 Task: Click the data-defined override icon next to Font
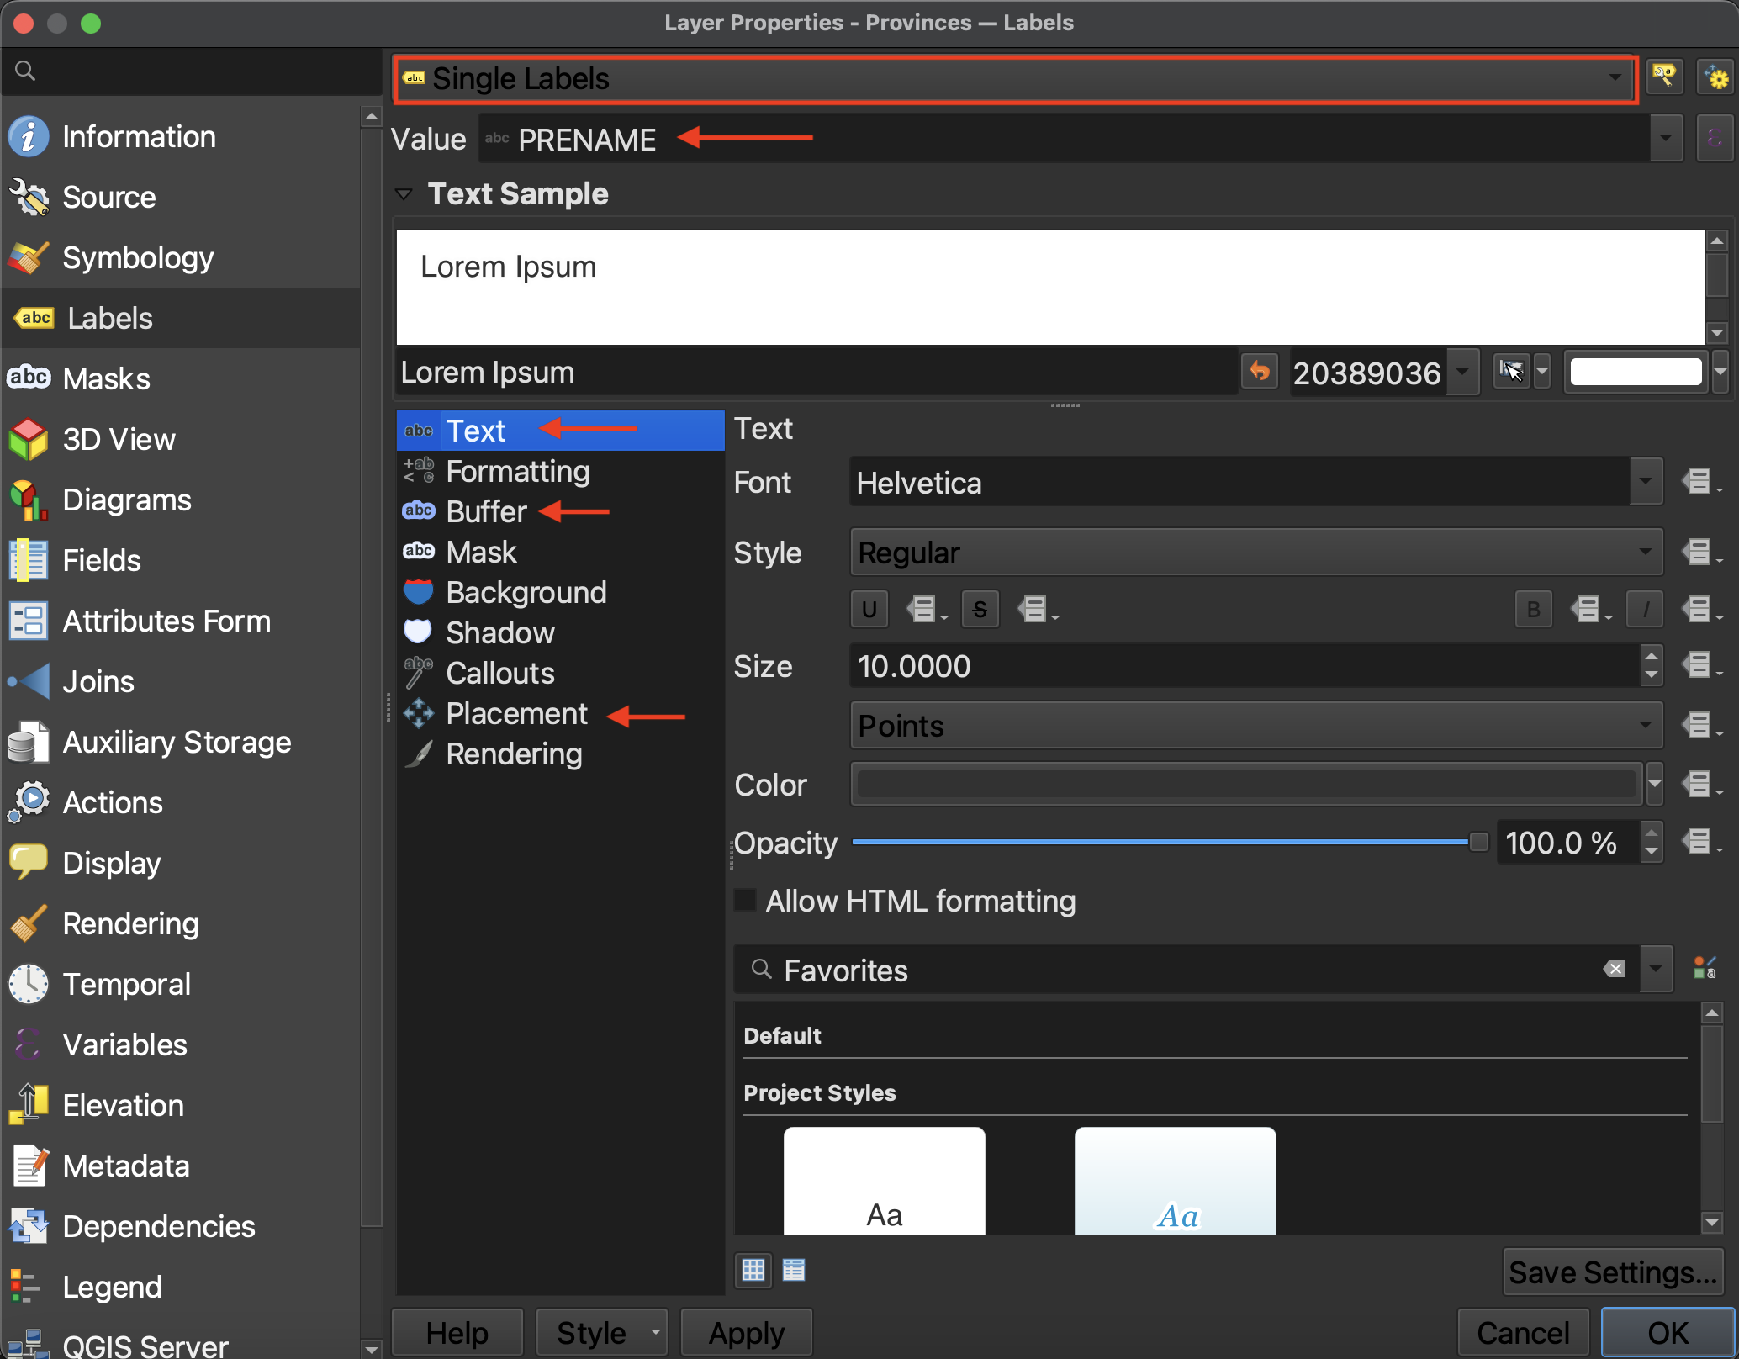point(1699,483)
